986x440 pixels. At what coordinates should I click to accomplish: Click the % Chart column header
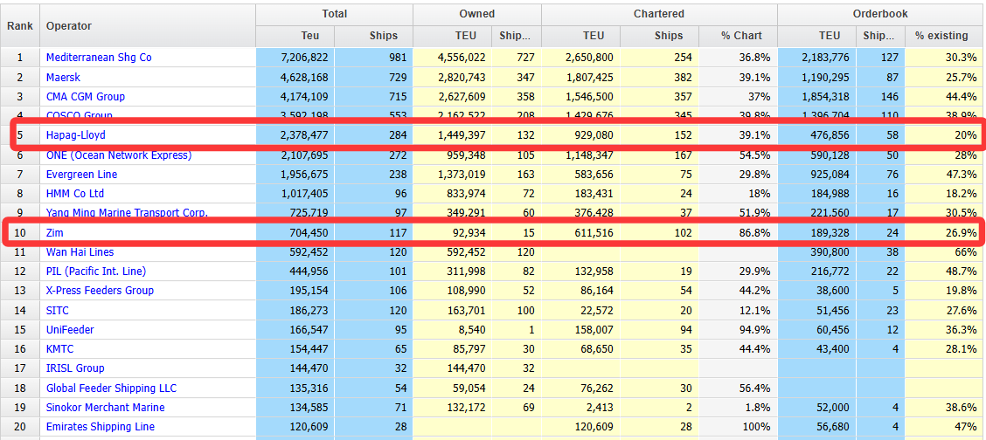click(738, 36)
